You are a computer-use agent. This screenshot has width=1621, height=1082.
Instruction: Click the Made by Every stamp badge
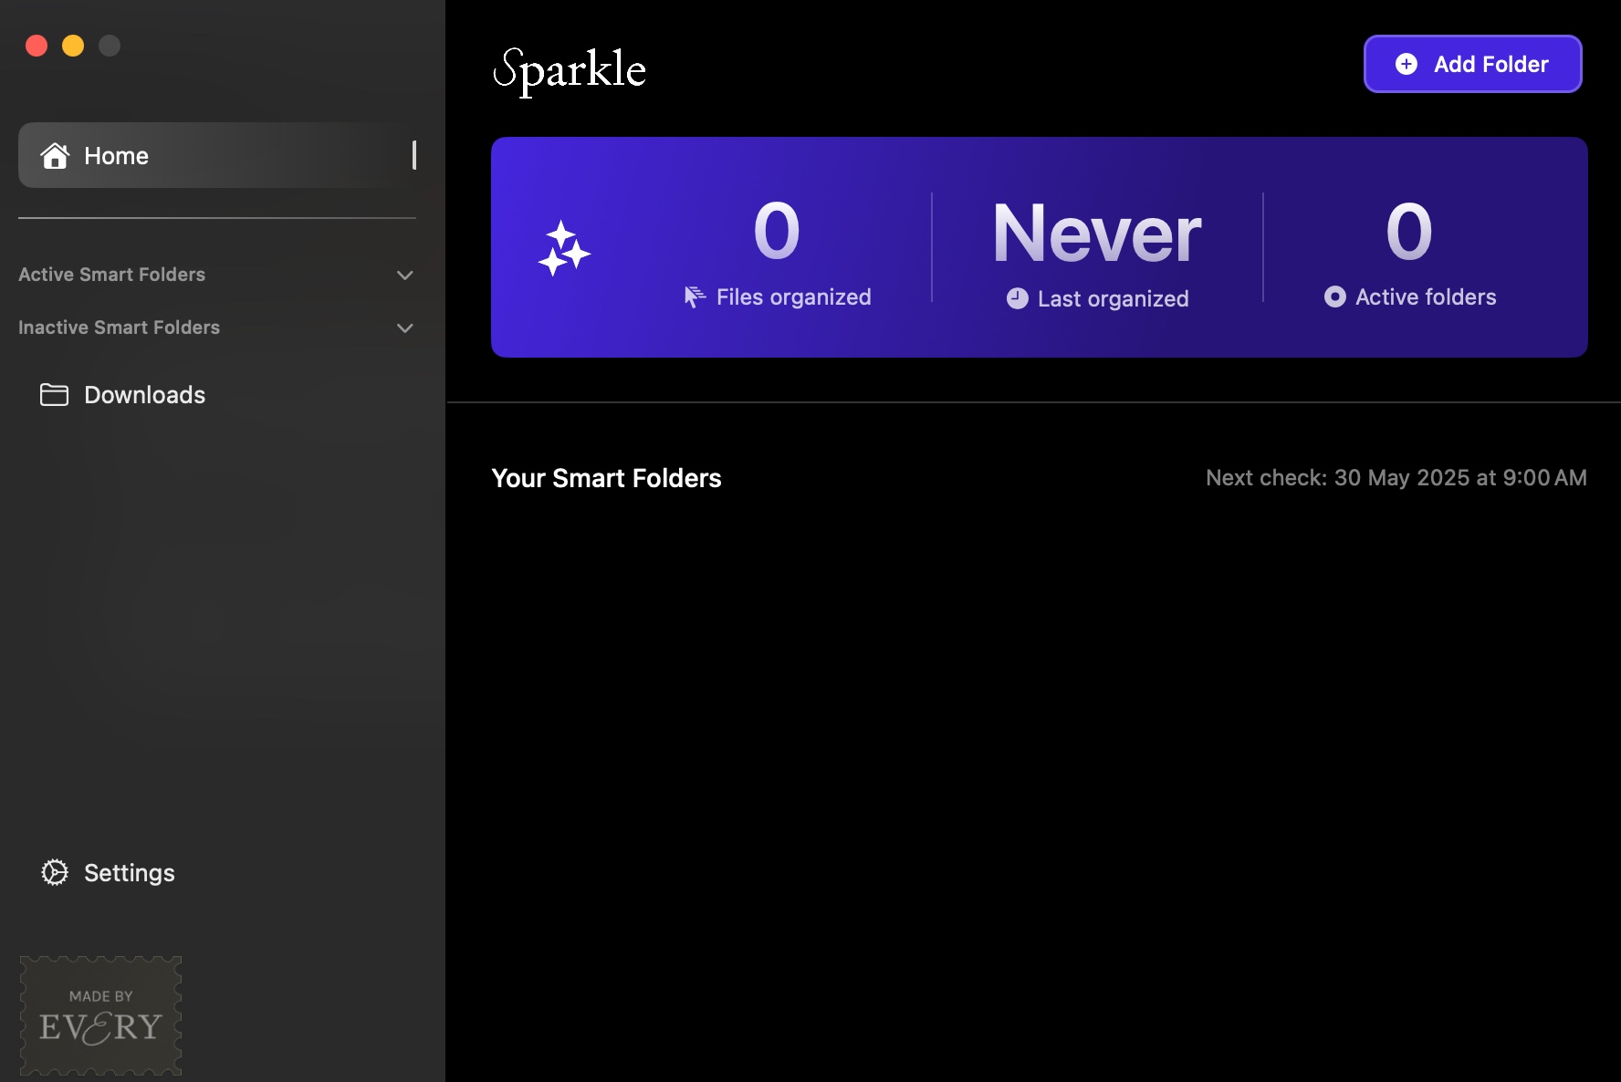tap(99, 1014)
